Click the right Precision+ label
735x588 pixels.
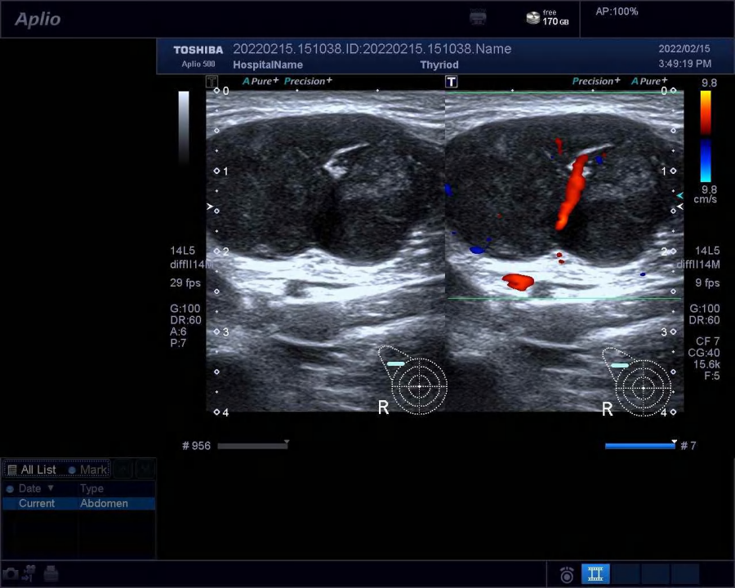coord(596,81)
